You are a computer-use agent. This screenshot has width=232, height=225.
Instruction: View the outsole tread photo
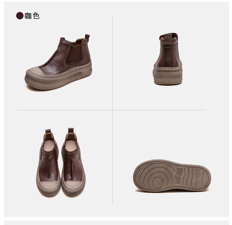coord(172,176)
